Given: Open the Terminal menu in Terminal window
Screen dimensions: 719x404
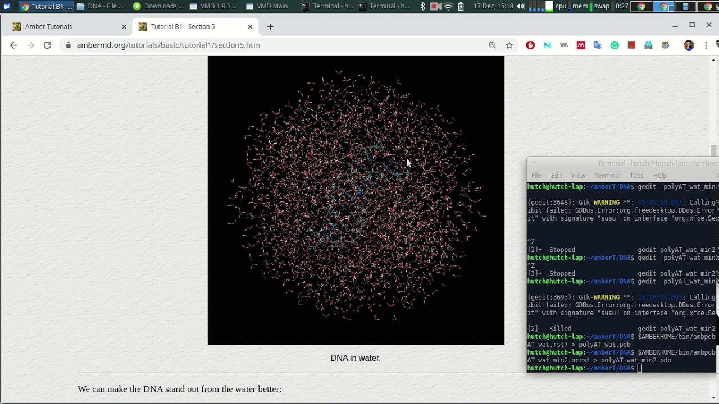Looking at the screenshot, I should [x=607, y=175].
